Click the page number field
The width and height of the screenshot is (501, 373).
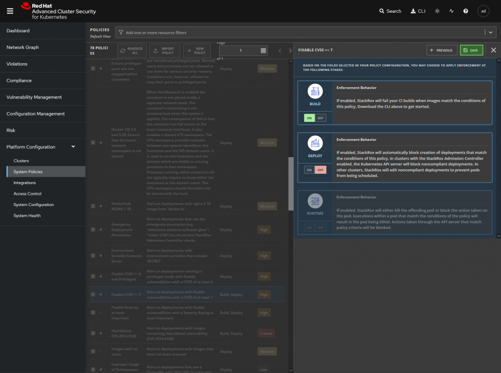pos(243,50)
